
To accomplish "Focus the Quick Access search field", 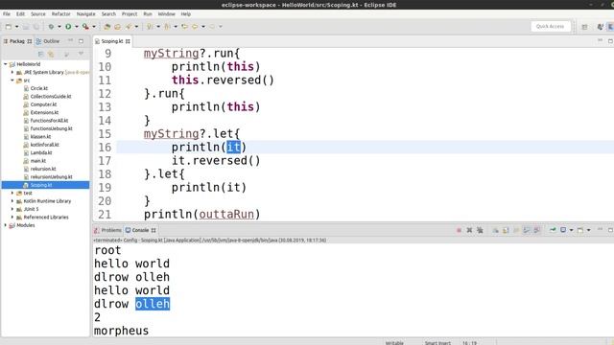I will (550, 26).
